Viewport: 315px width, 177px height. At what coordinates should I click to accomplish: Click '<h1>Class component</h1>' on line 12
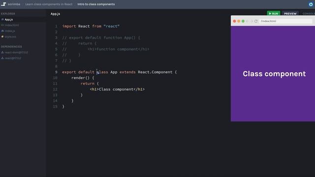tap(117, 89)
